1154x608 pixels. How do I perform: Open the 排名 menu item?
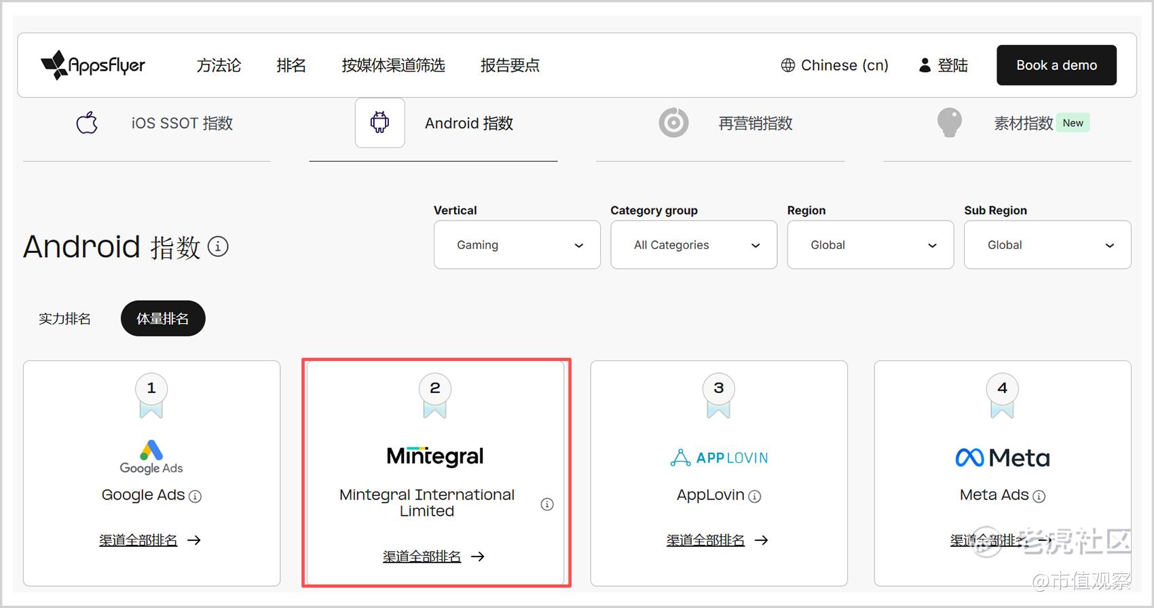pos(291,65)
